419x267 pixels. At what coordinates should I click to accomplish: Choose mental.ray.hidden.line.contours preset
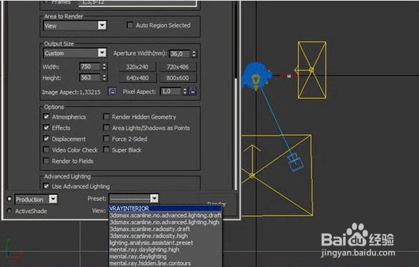tap(165, 264)
